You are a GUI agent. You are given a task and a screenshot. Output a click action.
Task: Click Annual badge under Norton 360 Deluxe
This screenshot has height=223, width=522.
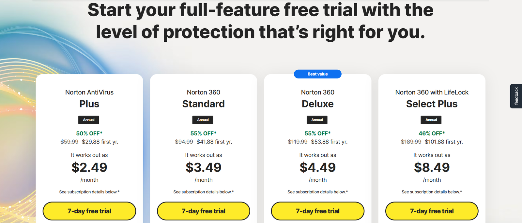pos(317,120)
